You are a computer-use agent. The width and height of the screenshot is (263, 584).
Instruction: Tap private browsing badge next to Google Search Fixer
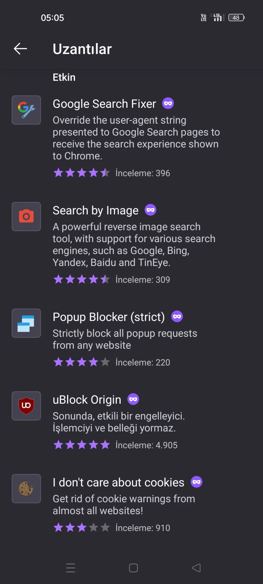[x=168, y=103]
